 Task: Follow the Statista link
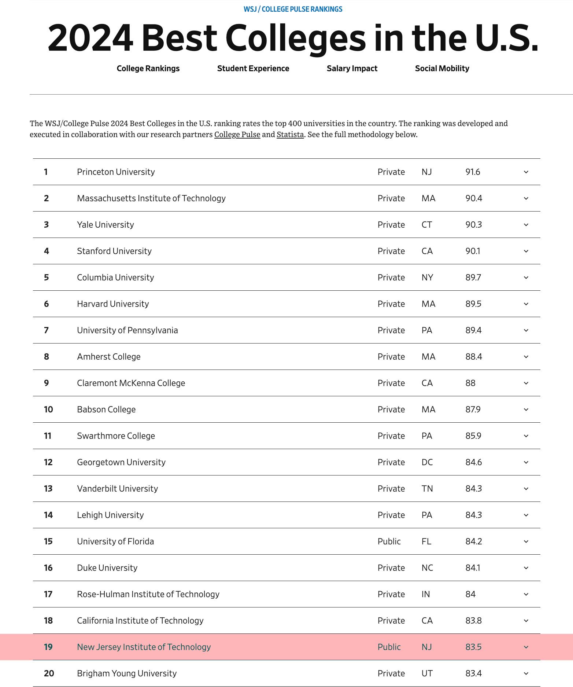[x=290, y=135]
